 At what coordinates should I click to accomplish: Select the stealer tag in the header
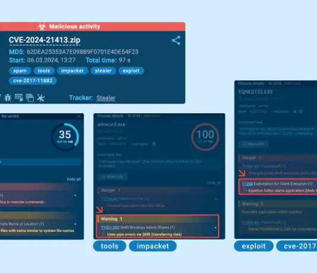point(103,71)
